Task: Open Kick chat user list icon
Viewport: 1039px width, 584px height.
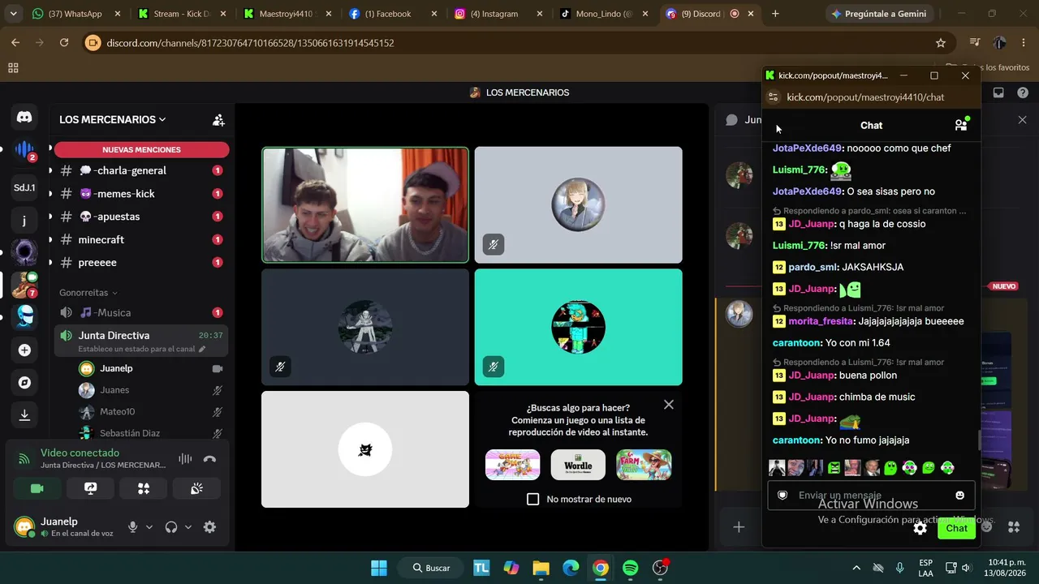Action: click(961, 125)
